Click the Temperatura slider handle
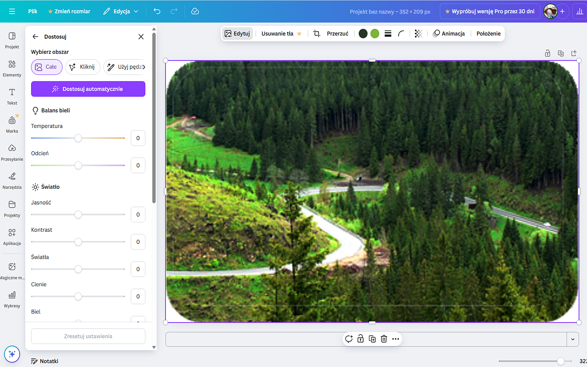Screen dimensions: 587x367 click(x=78, y=138)
